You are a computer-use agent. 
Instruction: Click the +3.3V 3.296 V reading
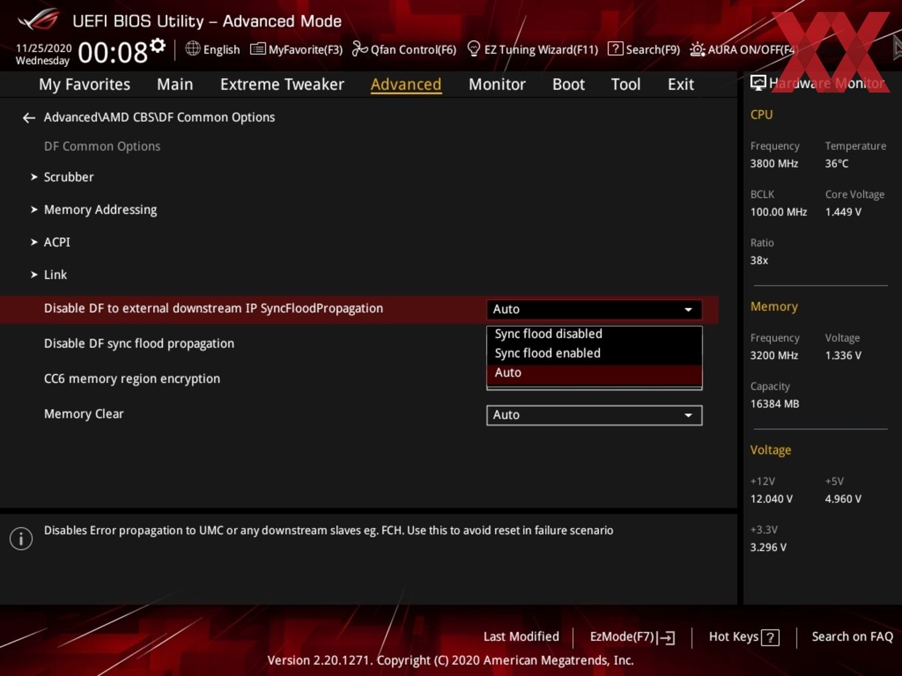[x=768, y=547]
